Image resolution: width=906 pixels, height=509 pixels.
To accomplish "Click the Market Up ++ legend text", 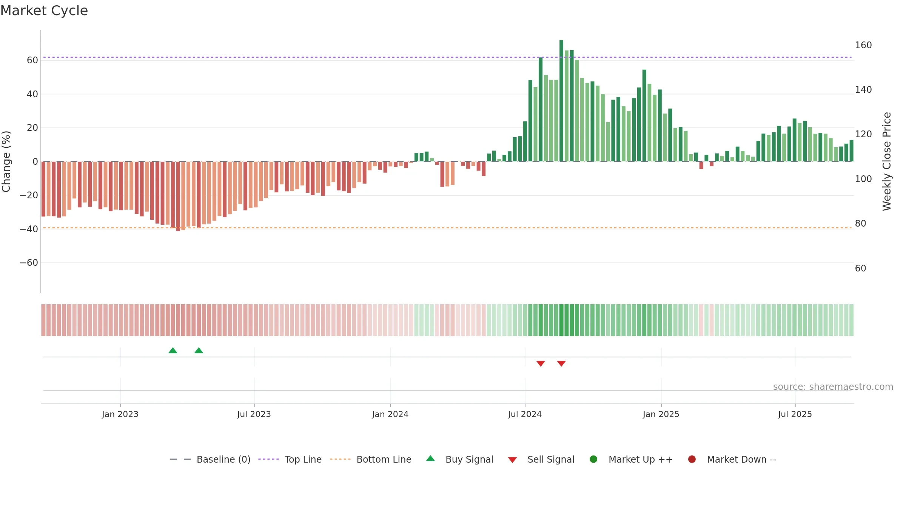I will [641, 459].
